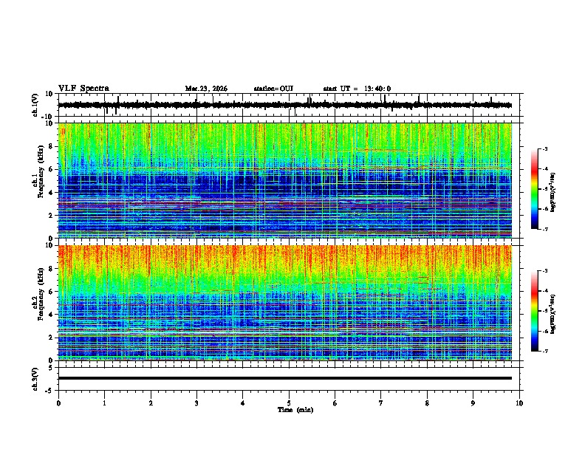This screenshot has height=452, width=585.
Task: Click the 'ch.2 Frequency (kHz)' axis label
Action: 38,294
